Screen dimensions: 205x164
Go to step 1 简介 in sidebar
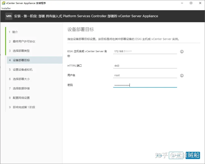click(x=15, y=32)
